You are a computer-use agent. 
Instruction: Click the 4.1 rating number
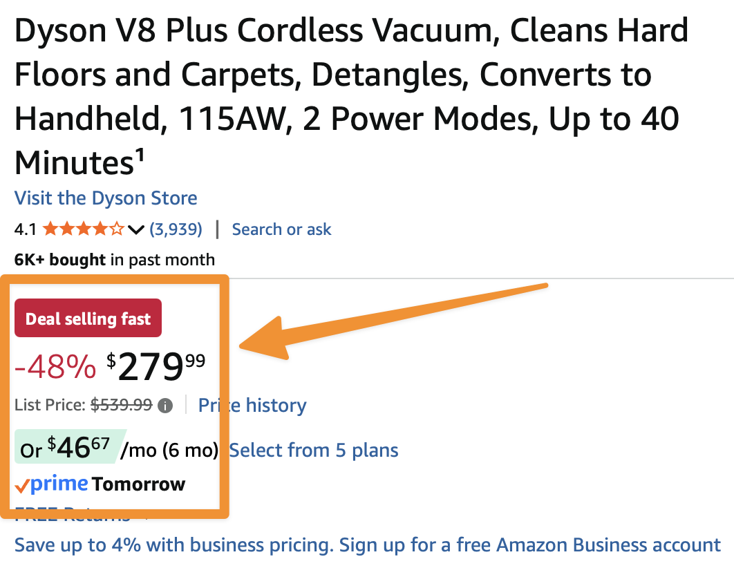(x=26, y=229)
